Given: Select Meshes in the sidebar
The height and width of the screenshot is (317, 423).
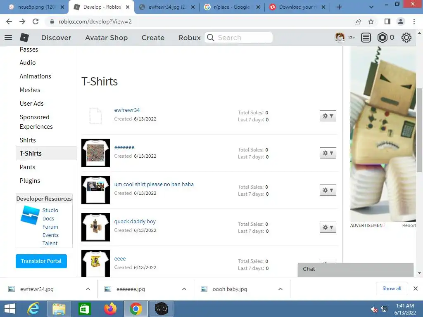Looking at the screenshot, I should 30,90.
